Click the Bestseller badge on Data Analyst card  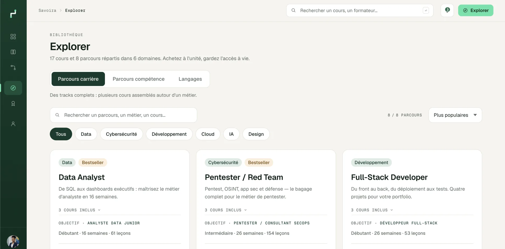(x=93, y=163)
